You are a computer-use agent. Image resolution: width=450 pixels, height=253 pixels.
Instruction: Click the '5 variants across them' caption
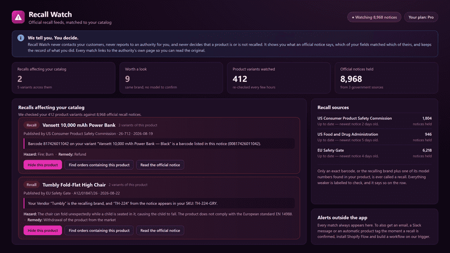35,87
